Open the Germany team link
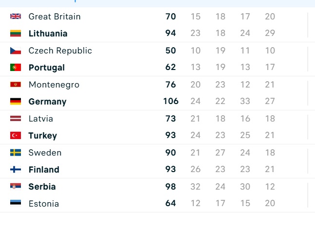315x228 pixels. (47, 102)
